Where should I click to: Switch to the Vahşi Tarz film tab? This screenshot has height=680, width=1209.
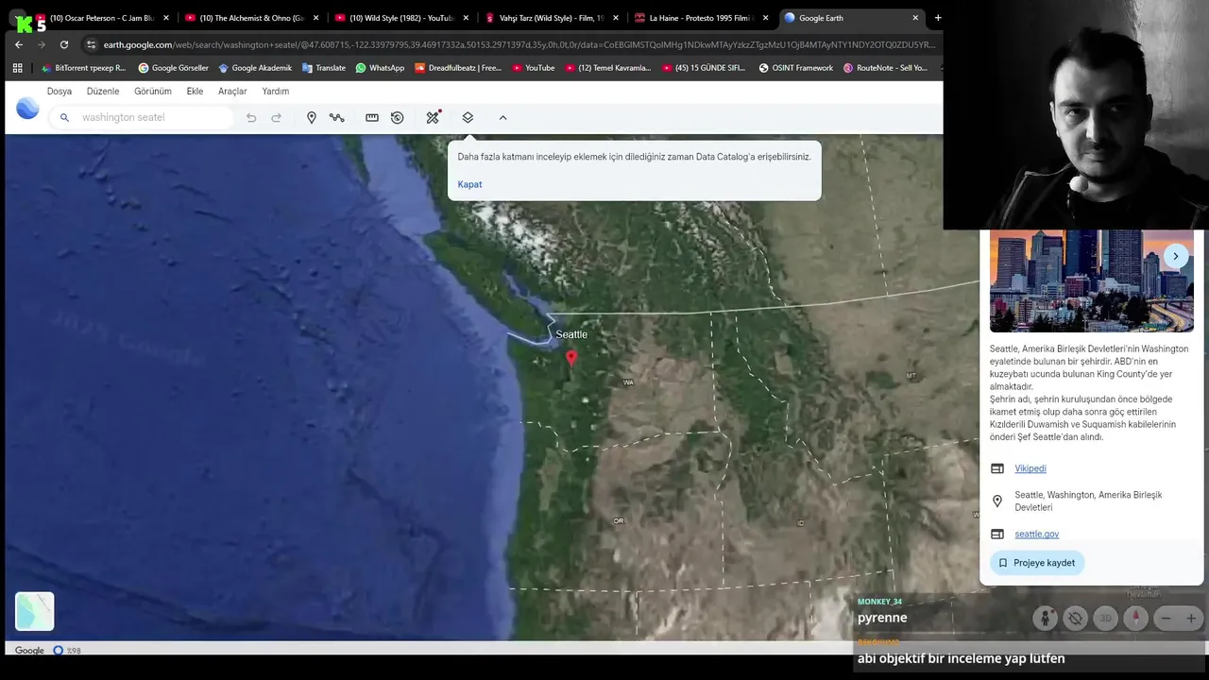coord(551,18)
